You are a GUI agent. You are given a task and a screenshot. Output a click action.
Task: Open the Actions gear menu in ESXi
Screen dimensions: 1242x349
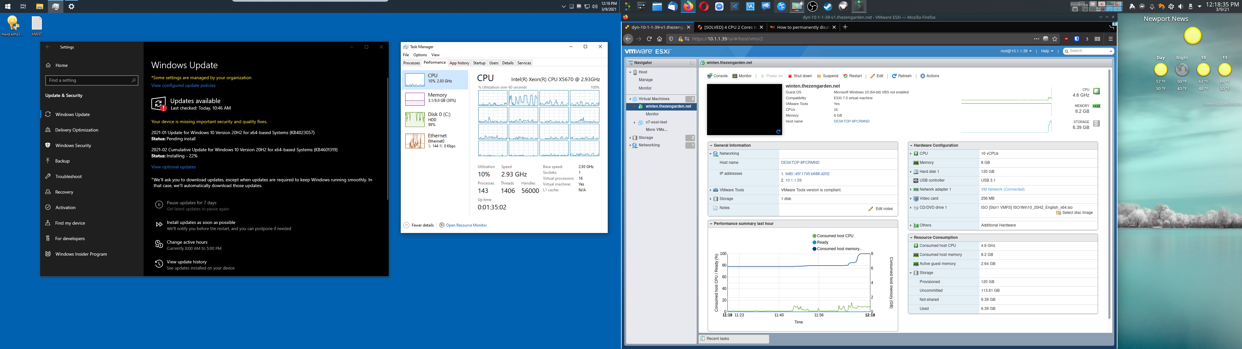click(x=930, y=76)
